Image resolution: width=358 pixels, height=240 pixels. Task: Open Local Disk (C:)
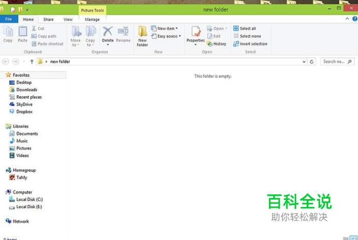[29, 199]
